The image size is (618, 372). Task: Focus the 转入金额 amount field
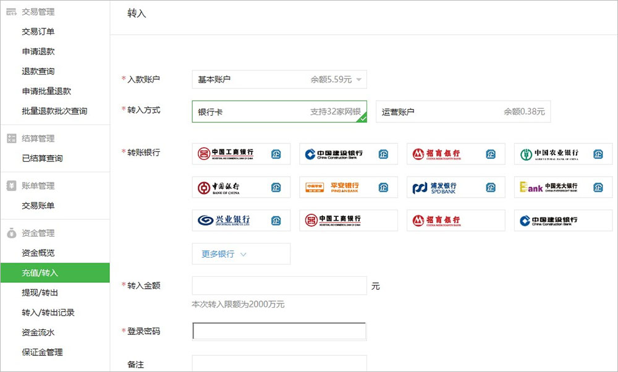pyautogui.click(x=279, y=285)
